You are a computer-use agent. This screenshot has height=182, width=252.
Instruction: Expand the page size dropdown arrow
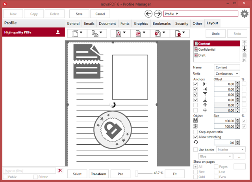[x=81, y=32]
